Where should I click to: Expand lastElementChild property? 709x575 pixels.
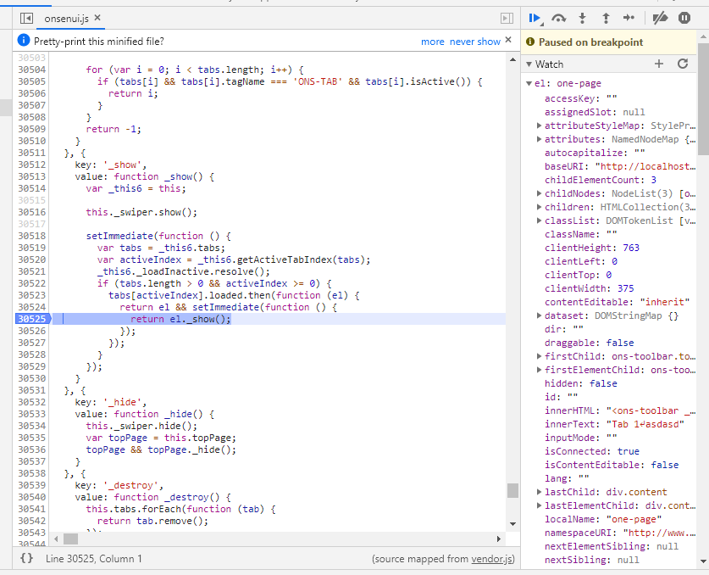539,505
